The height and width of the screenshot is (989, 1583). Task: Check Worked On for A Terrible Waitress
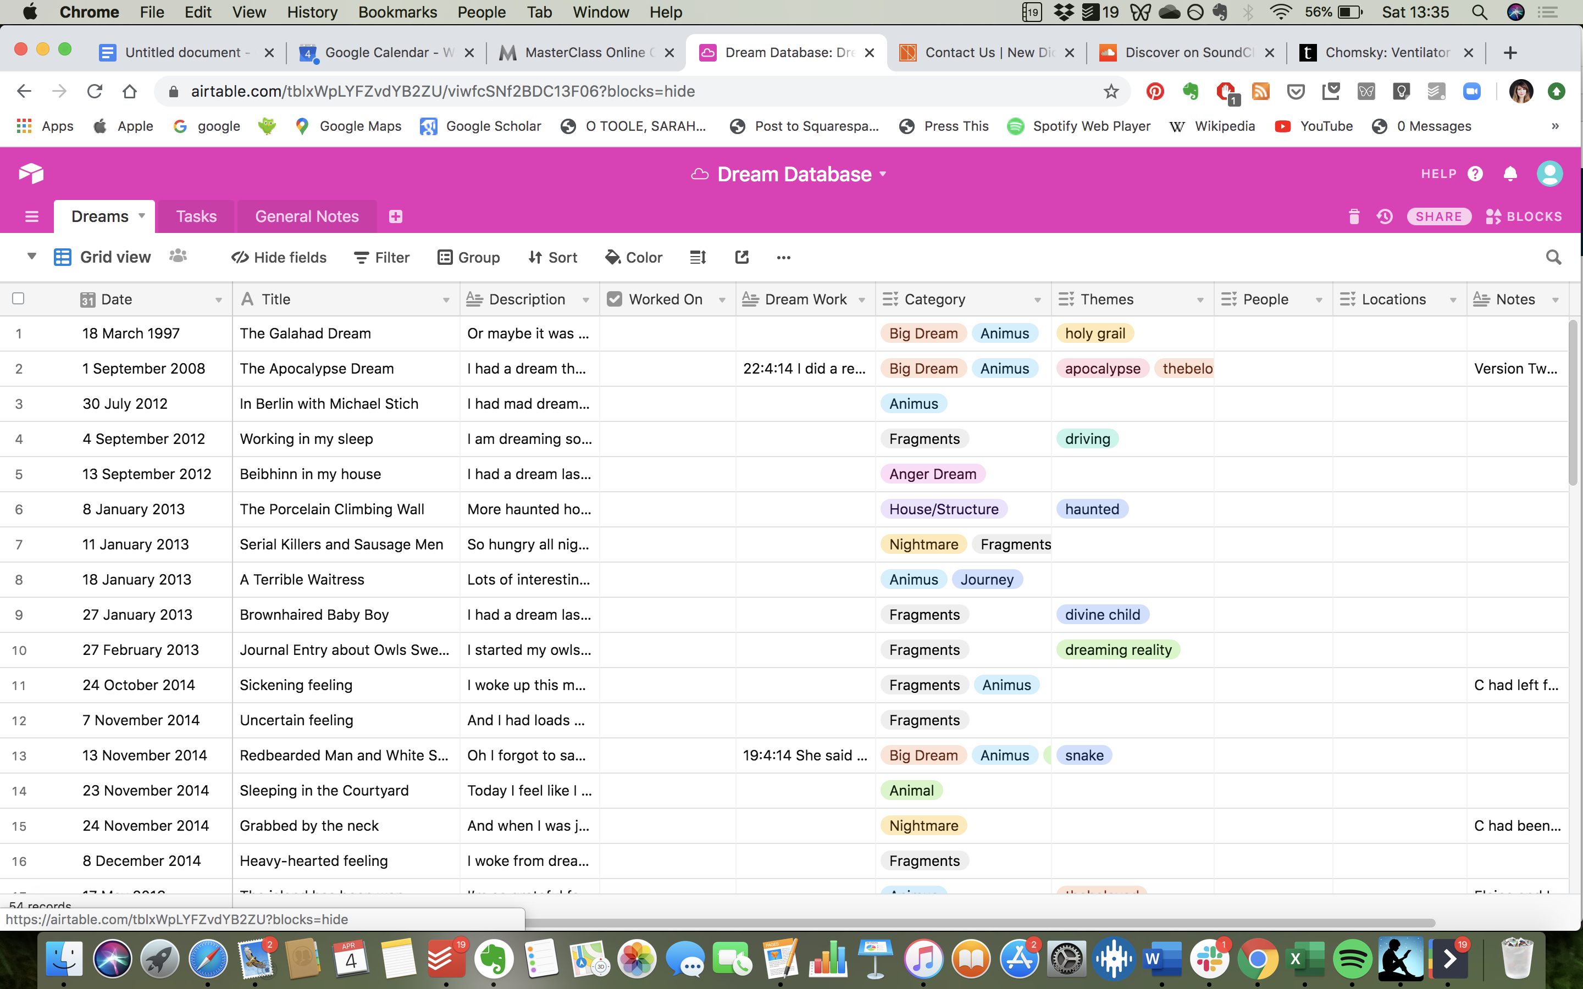pos(667,580)
